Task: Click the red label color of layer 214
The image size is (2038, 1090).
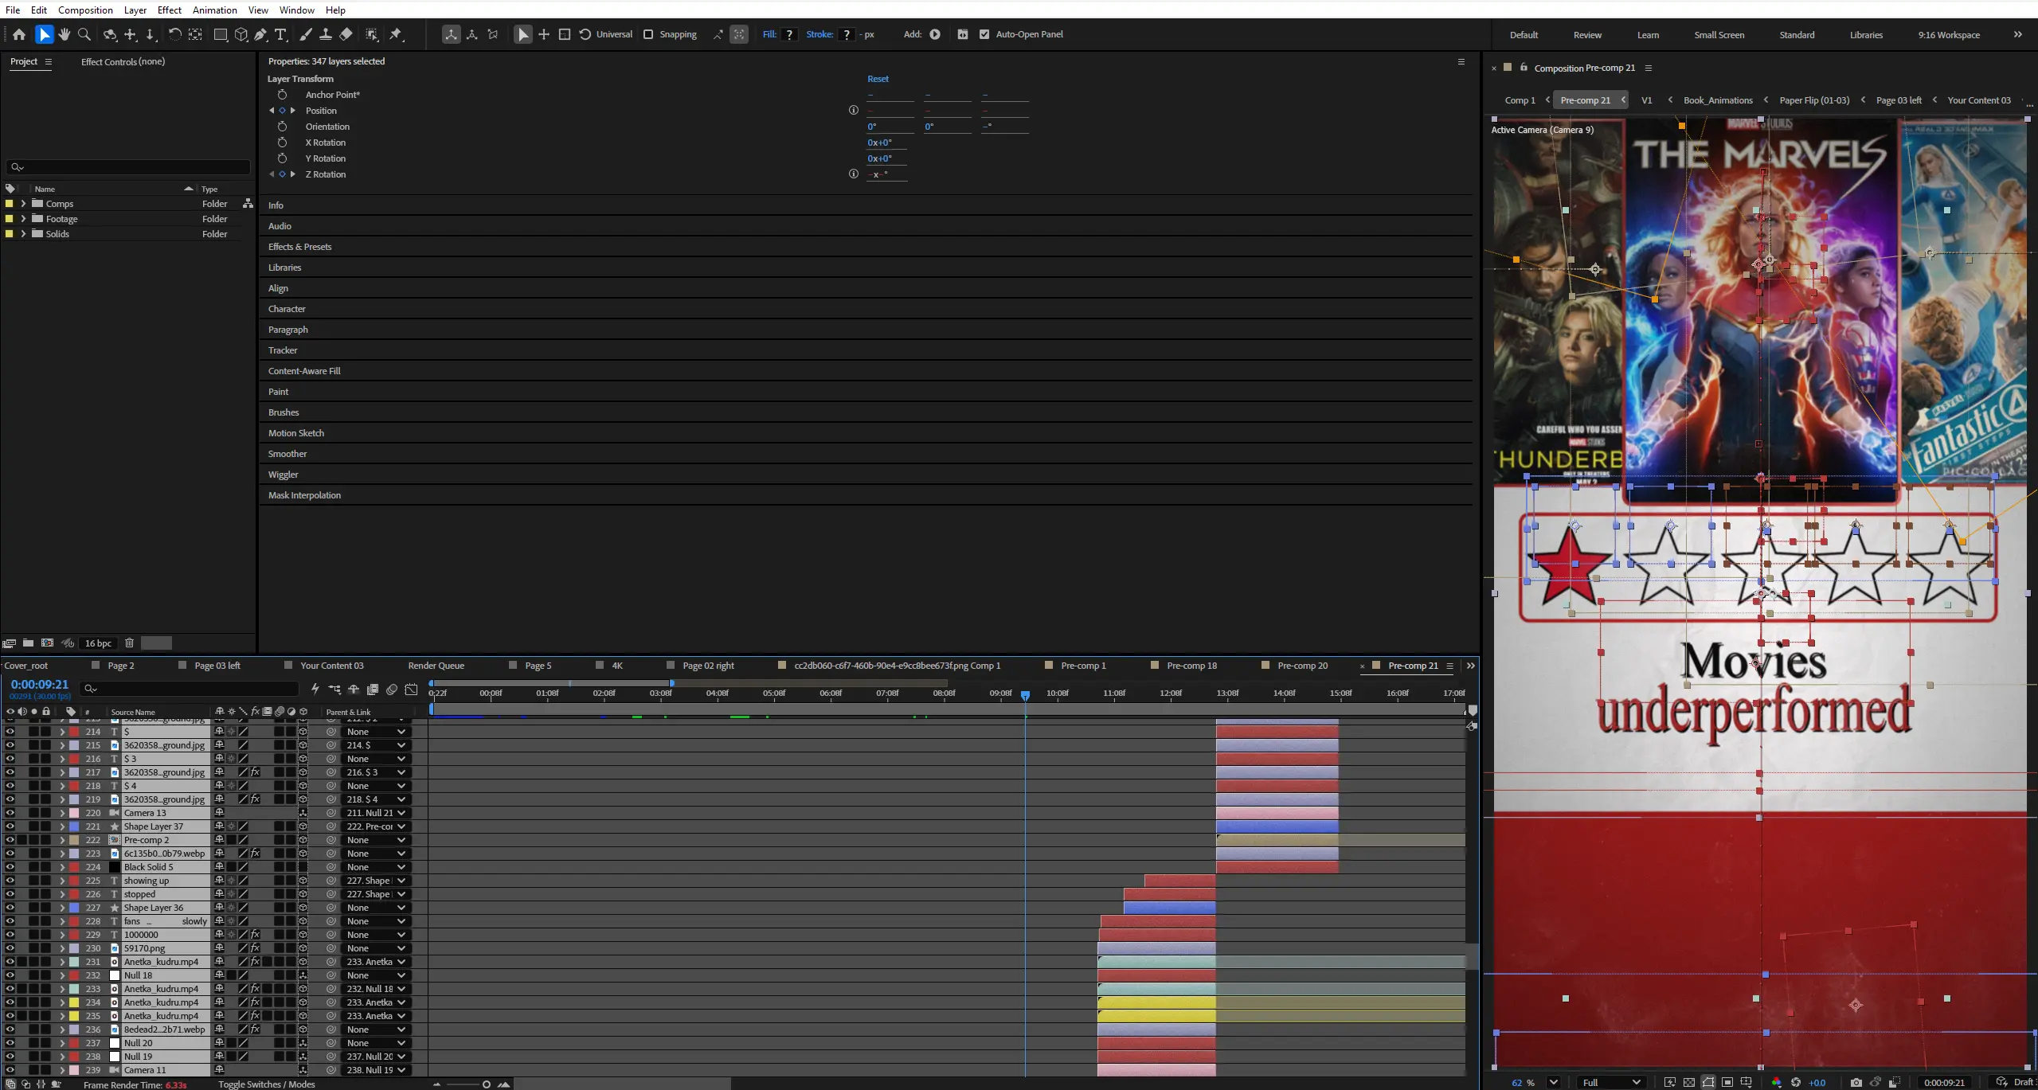Action: (x=74, y=731)
